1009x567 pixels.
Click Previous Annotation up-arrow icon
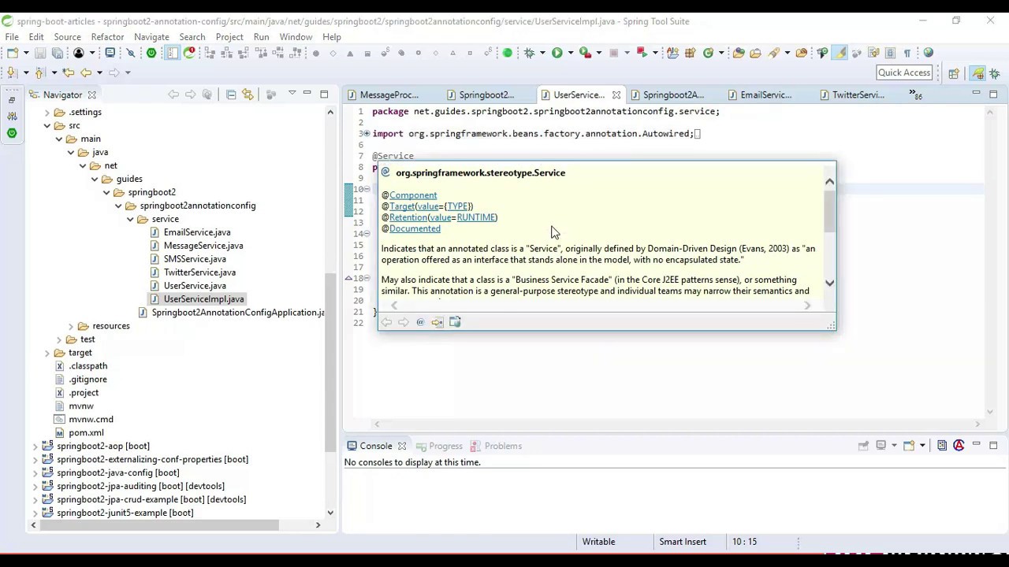[39, 72]
